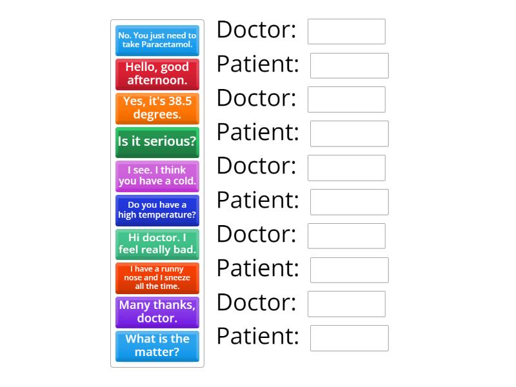516x387 pixels.
Task: Click the final Patient answer box
Action: click(349, 336)
